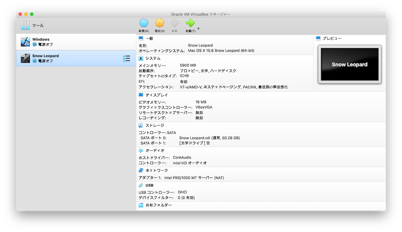402x232 pixels.
Task: Click the yellow minimize window button
Action: pyautogui.click(x=26, y=14)
